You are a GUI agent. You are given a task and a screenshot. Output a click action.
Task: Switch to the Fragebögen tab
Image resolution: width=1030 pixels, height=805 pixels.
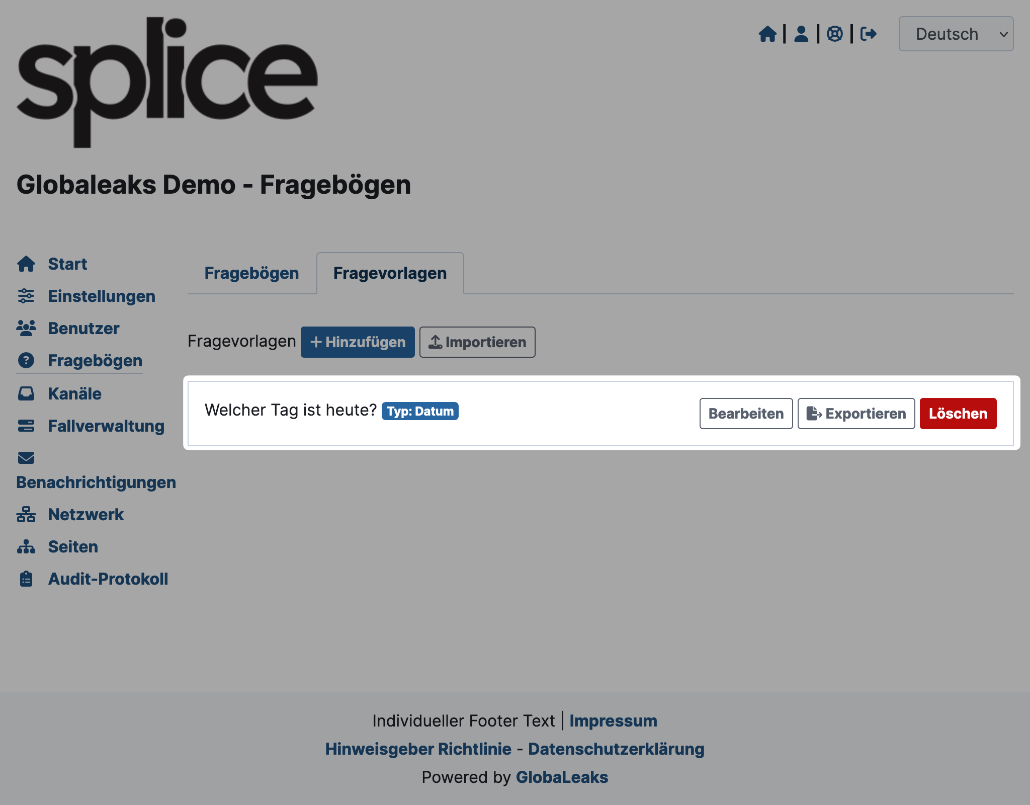point(251,273)
